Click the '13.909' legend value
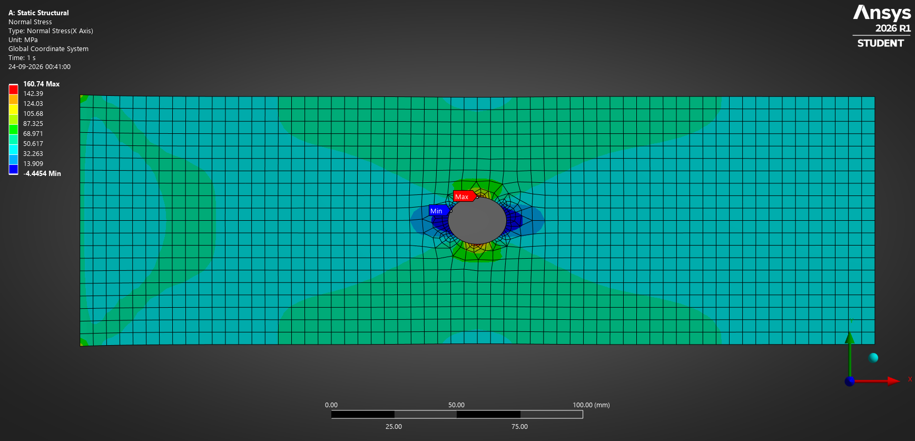The height and width of the screenshot is (441, 915). click(x=33, y=164)
